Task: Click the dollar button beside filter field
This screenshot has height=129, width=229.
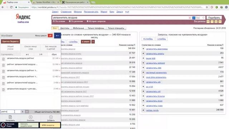Action: point(23,111)
